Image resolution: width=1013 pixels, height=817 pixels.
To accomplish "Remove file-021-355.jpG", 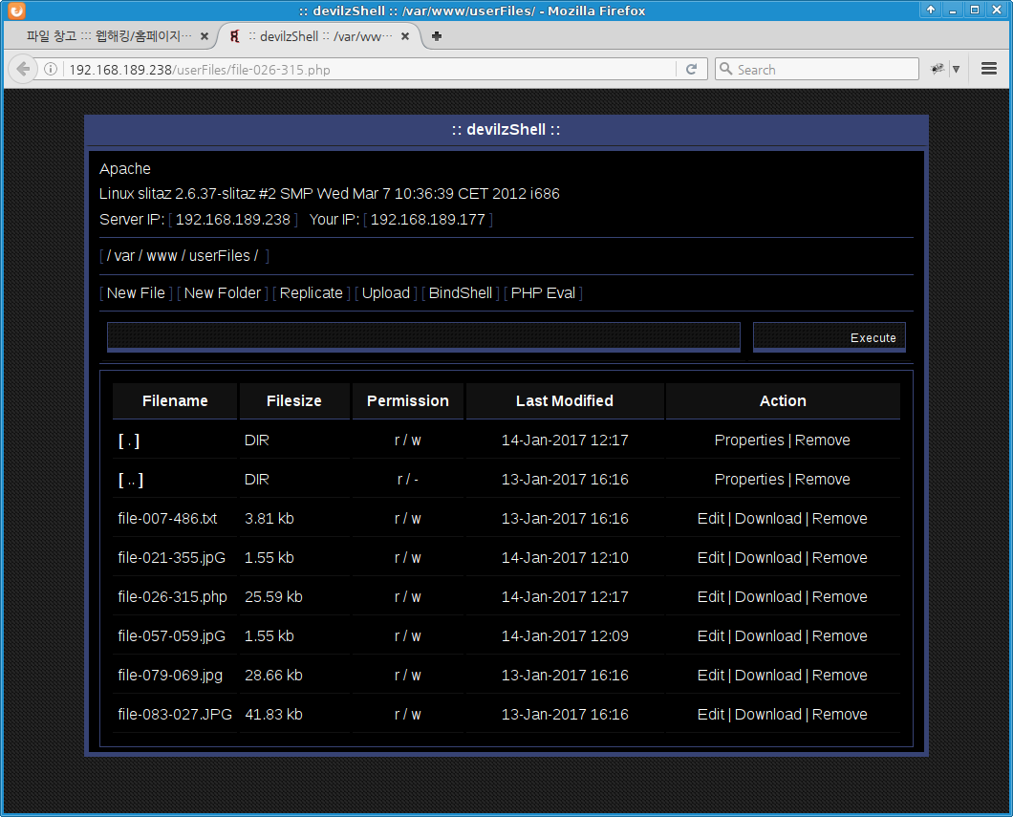I will pos(840,558).
